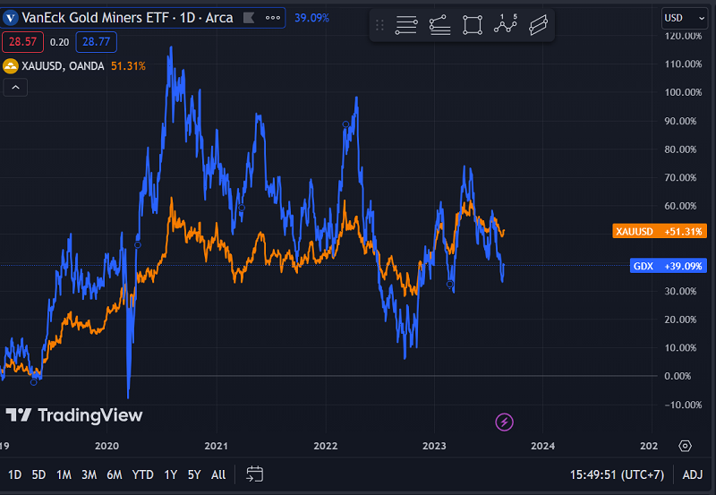Set time range to All
Viewport: 716px width, 495px height.
[218, 474]
